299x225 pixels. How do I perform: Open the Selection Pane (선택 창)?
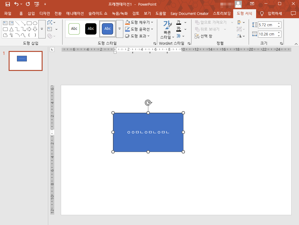point(203,36)
